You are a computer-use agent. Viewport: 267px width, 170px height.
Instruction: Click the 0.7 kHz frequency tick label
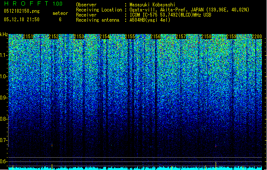(x=3, y=140)
